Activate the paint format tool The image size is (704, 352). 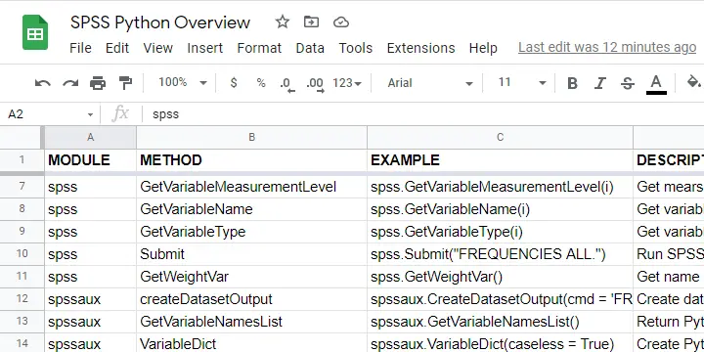pyautogui.click(x=125, y=83)
